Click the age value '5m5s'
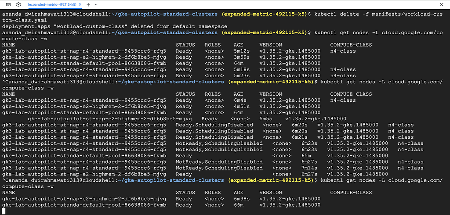This screenshot has height=215, width=450. pyautogui.click(x=266, y=118)
